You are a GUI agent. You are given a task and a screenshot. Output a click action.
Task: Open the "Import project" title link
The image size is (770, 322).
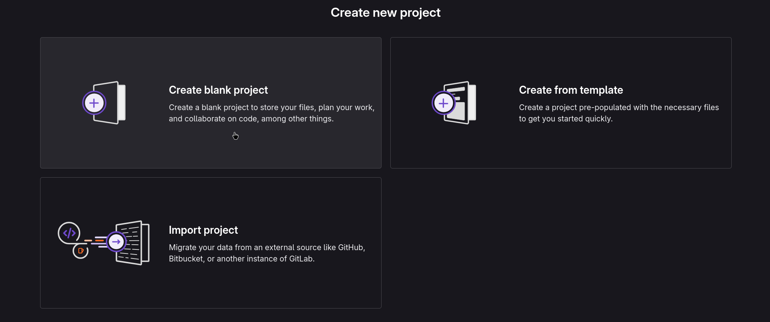coord(203,230)
